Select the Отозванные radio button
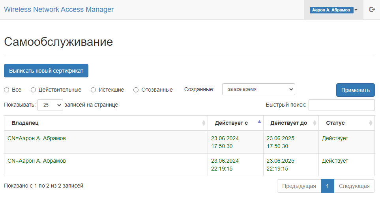Screen dimensions: 380x199 point(136,90)
